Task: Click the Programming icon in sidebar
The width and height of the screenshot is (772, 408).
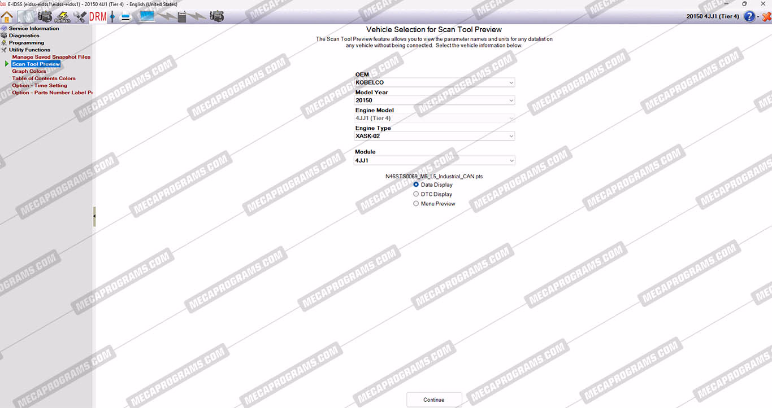Action: [x=4, y=43]
